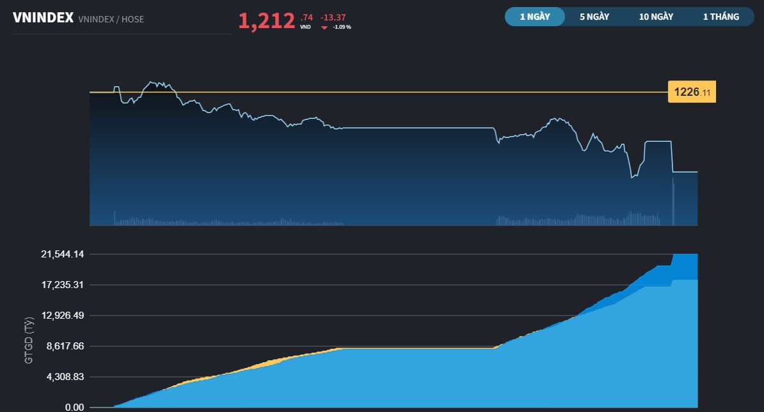Click the -13.37 change value

[x=333, y=17]
